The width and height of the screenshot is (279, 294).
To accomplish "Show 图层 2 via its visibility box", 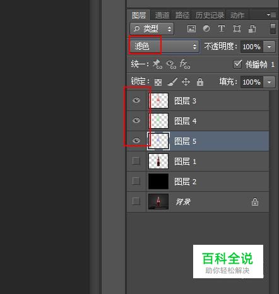I will tap(136, 181).
